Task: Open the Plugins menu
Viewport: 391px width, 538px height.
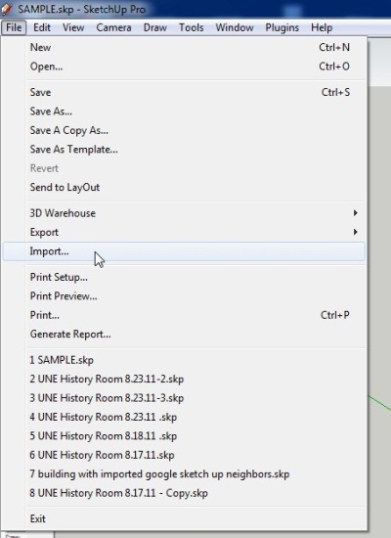Action: (282, 27)
